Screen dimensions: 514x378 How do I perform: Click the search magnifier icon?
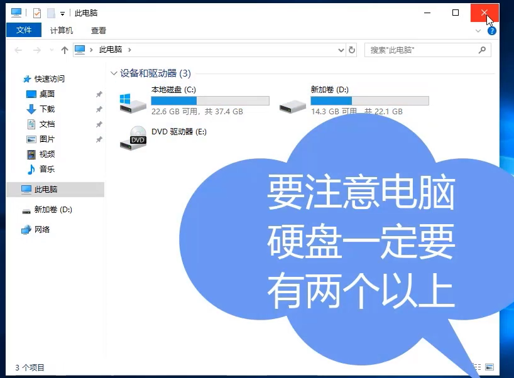(x=482, y=50)
